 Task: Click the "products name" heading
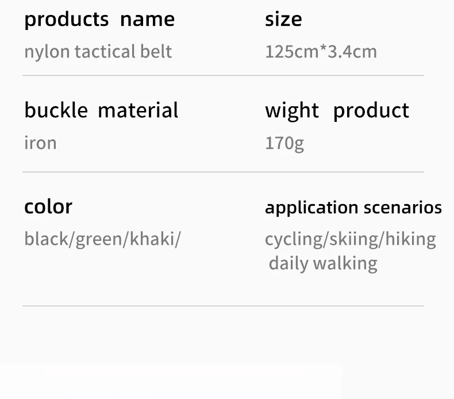[99, 20]
